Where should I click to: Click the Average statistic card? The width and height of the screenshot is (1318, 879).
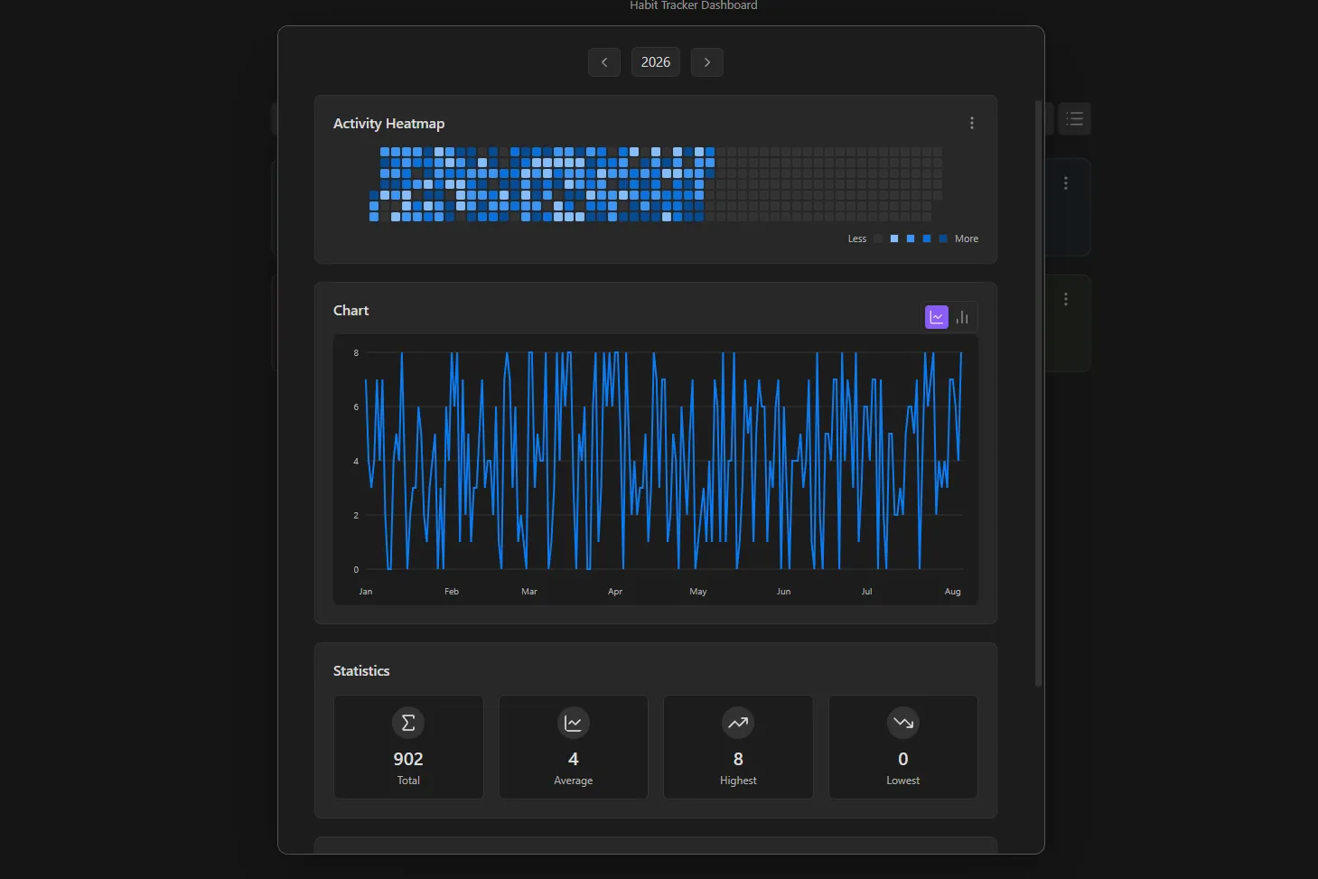click(574, 747)
